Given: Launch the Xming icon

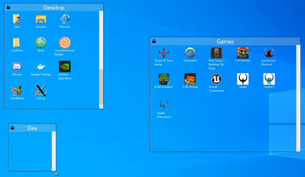Looking at the screenshot, I should 41,90.
